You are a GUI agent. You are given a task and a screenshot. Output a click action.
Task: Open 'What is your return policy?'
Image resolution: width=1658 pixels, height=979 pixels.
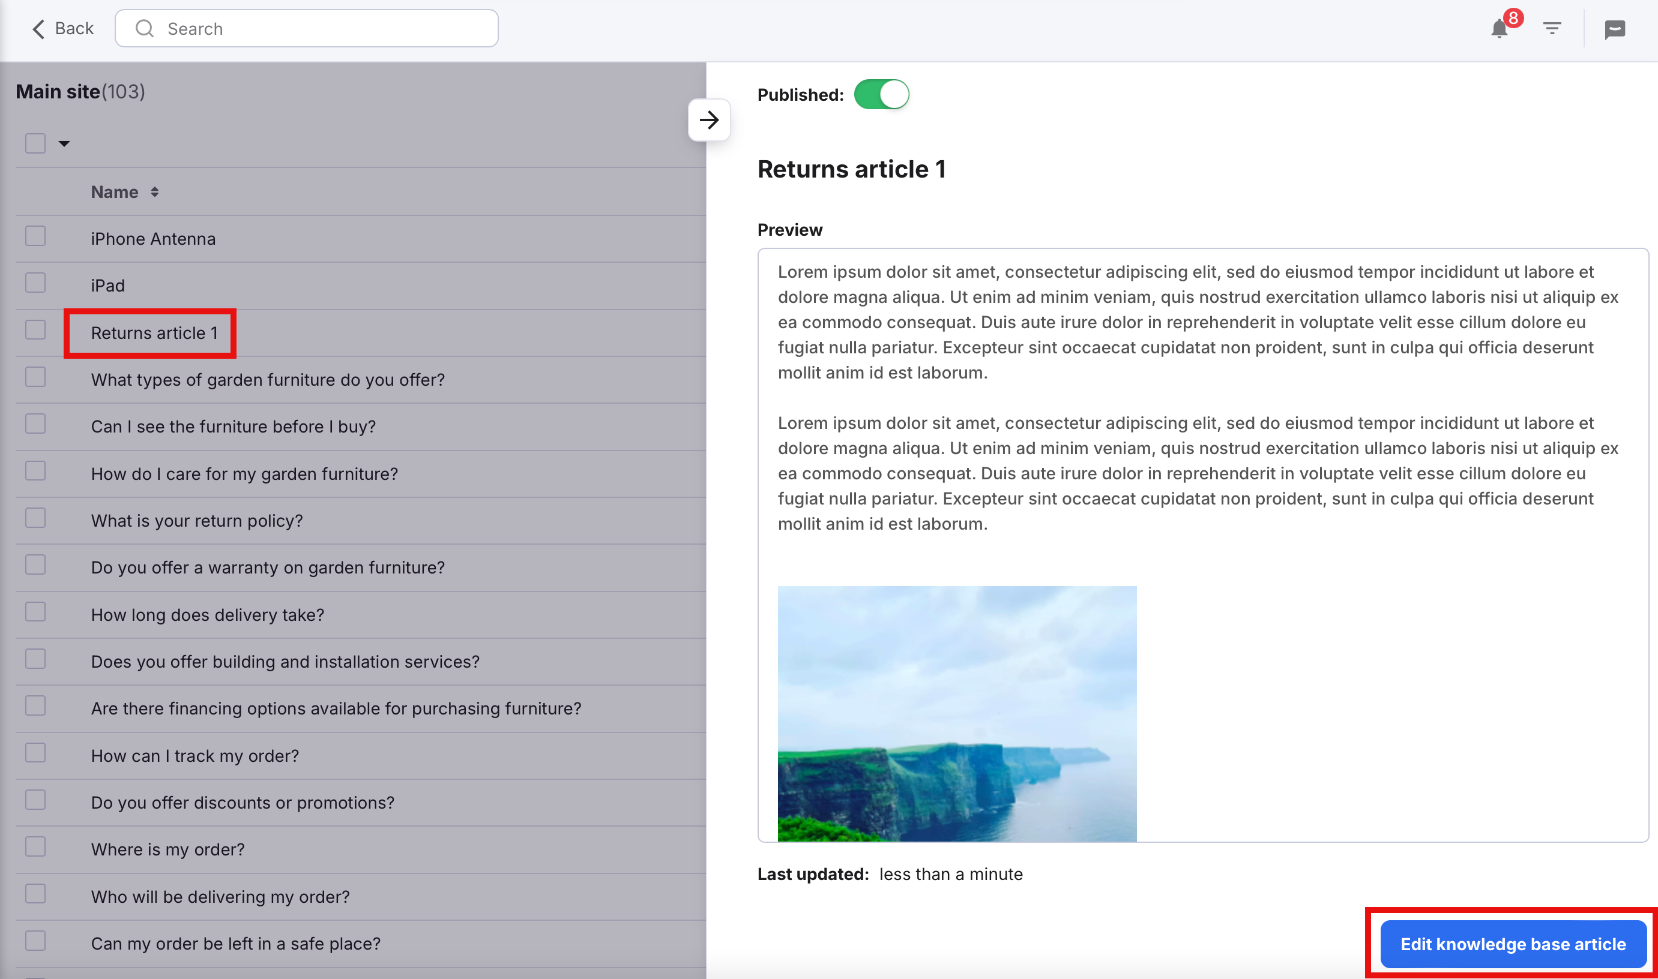click(x=197, y=521)
